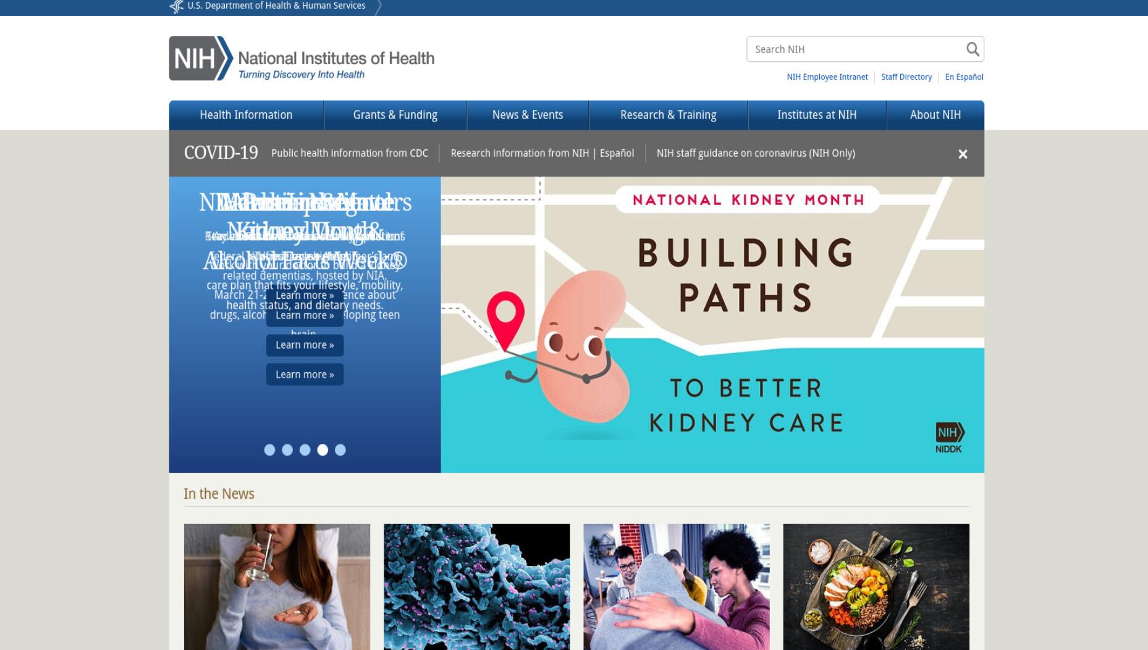The image size is (1148, 650).
Task: Close the COVID-19 banner
Action: click(963, 154)
